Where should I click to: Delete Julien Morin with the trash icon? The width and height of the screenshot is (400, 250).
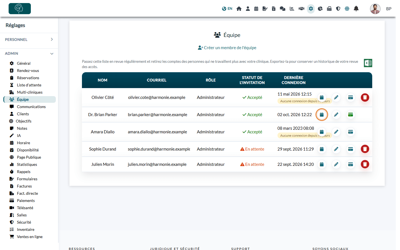click(365, 164)
